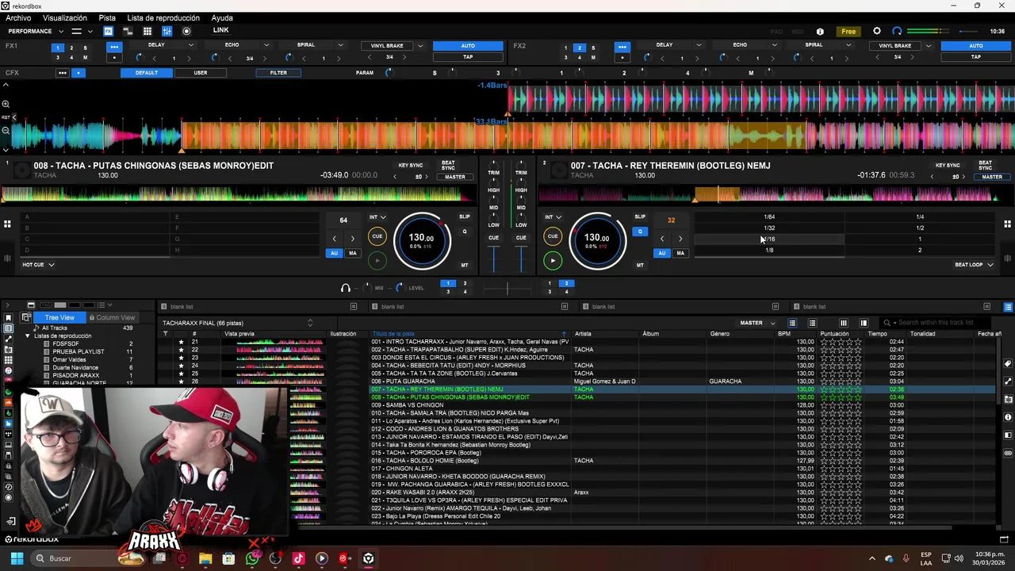The width and height of the screenshot is (1015, 571).
Task: Play deck 1 with the dim play button
Action: [x=377, y=260]
